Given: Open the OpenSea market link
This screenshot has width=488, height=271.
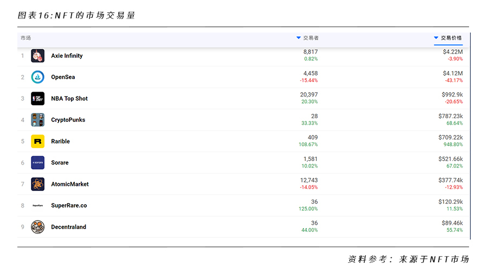Looking at the screenshot, I should (63, 77).
